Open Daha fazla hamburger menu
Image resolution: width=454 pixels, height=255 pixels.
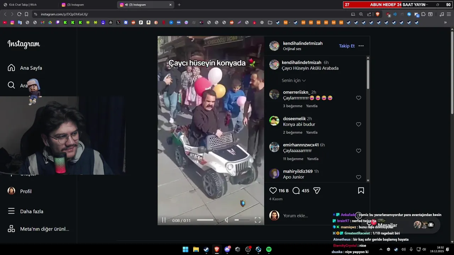pyautogui.click(x=11, y=211)
